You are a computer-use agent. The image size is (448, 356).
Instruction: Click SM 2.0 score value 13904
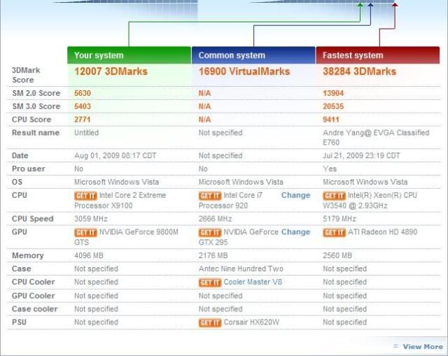coord(333,93)
